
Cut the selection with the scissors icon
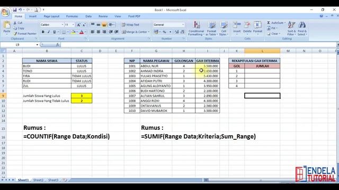coord(15,23)
